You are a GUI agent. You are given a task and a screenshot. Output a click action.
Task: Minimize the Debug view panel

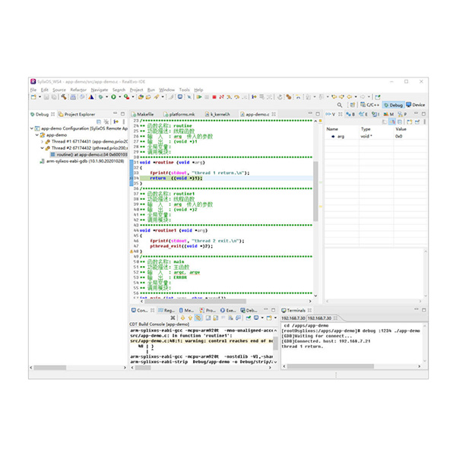pos(113,114)
